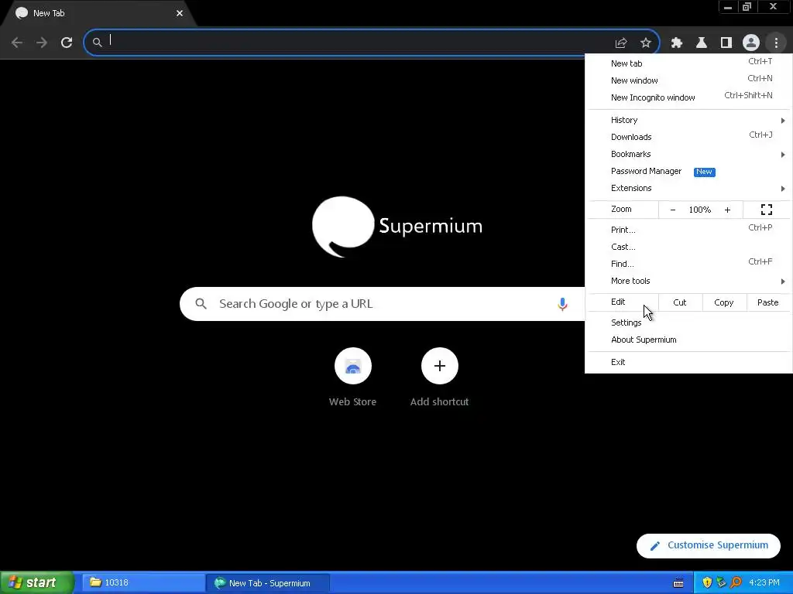The width and height of the screenshot is (793, 594).
Task: Open a New Incognito window
Action: 688,97
